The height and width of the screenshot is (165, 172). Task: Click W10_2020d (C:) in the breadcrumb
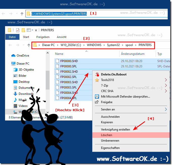coord(71,45)
